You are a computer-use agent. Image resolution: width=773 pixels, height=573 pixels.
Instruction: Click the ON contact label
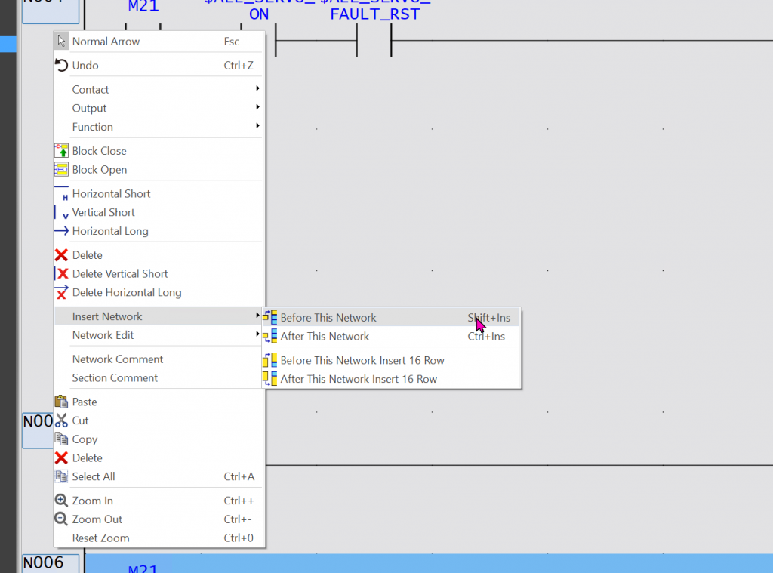(259, 14)
